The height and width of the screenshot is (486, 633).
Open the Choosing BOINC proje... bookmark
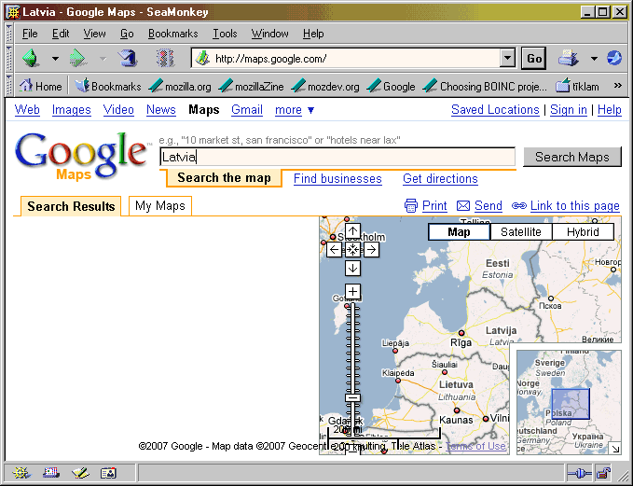pos(485,86)
